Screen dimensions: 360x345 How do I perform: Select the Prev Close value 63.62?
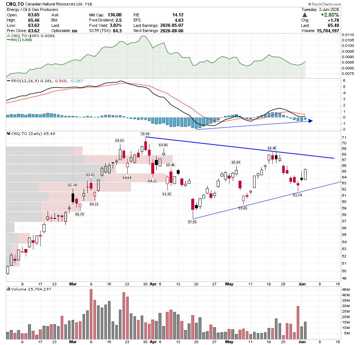click(x=34, y=31)
